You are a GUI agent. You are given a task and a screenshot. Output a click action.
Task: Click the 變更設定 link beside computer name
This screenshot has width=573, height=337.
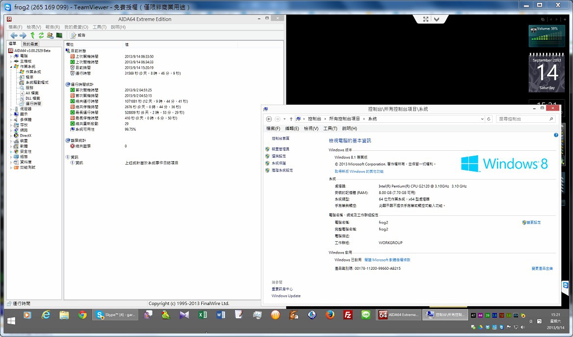pyautogui.click(x=534, y=223)
